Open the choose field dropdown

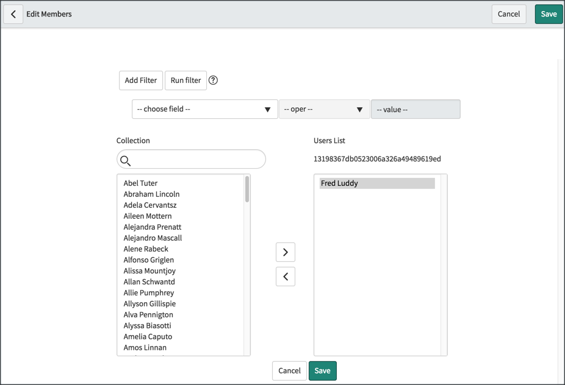click(204, 109)
